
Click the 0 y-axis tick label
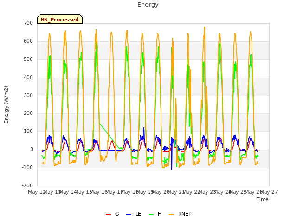coord(32,150)
